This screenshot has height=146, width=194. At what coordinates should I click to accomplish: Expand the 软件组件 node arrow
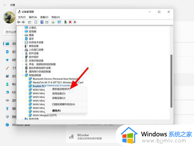[23, 57]
